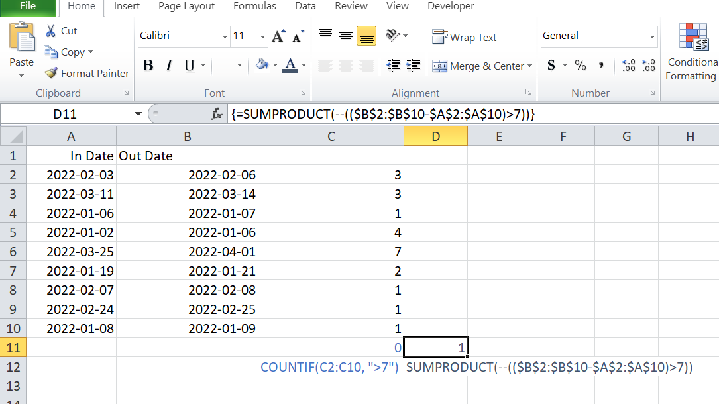Apply Comma Style
The height and width of the screenshot is (404, 719).
click(x=601, y=65)
